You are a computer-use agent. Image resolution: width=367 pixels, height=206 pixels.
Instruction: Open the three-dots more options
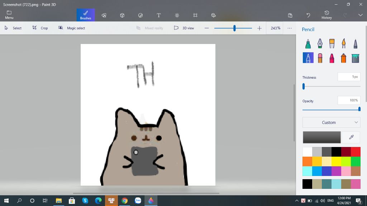(x=290, y=28)
